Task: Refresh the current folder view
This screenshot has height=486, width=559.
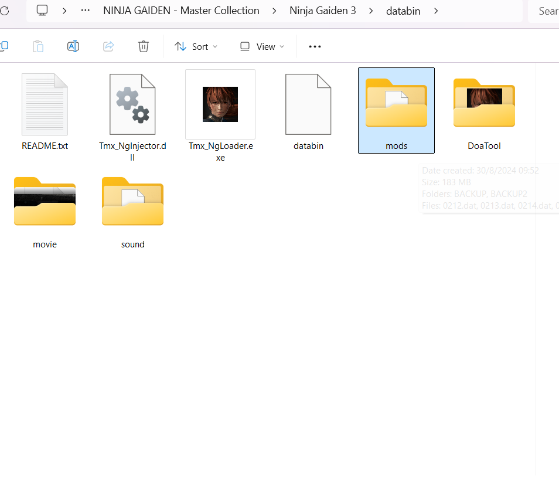Action: pyautogui.click(x=4, y=11)
